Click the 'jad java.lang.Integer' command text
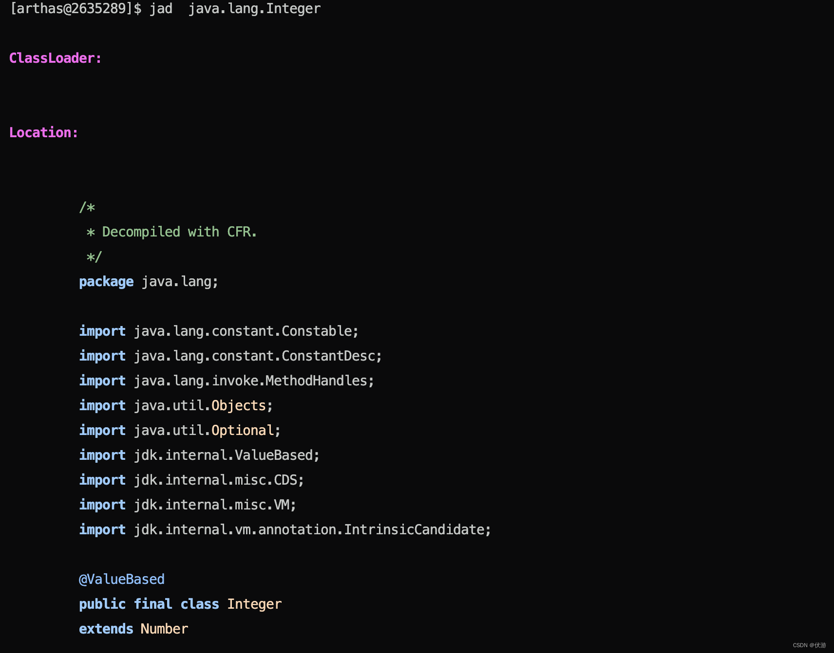 235,9
